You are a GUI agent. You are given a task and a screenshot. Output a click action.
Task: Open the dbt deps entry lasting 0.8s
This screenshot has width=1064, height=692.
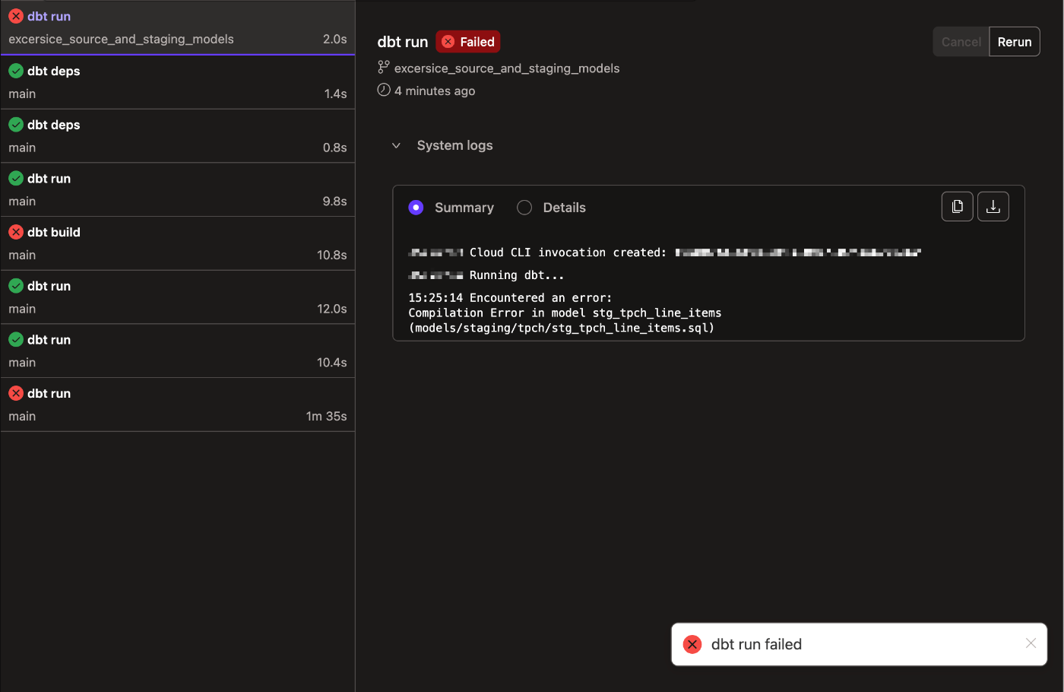pyautogui.click(x=178, y=136)
